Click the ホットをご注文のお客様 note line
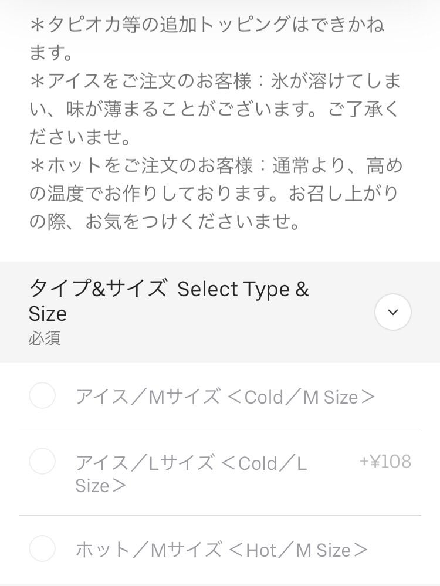440x586 pixels. tap(216, 166)
